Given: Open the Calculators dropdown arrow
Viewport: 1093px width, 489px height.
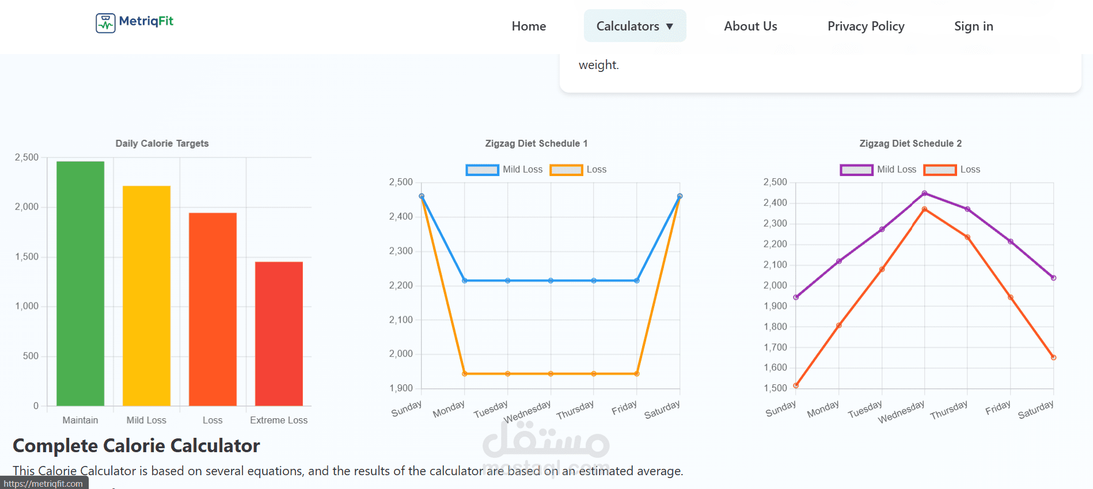Looking at the screenshot, I should coord(670,26).
